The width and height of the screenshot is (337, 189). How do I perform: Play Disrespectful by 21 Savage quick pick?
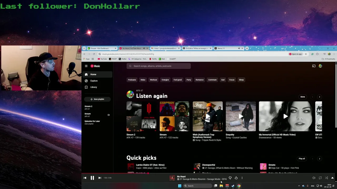point(197,166)
